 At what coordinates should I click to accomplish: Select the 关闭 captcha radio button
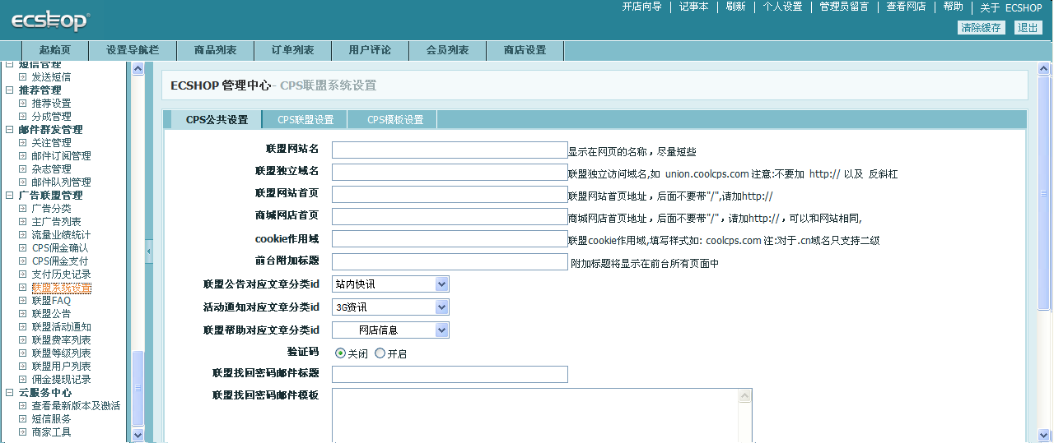(340, 353)
